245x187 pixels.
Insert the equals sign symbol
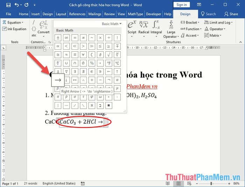(x=75, y=38)
